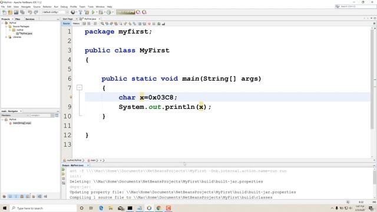Open Task View on taskbar
Screen dimensions: 377x212
point(91,208)
